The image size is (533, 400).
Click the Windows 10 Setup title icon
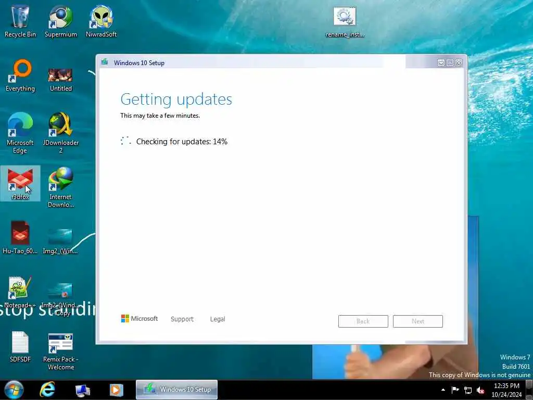coord(105,62)
